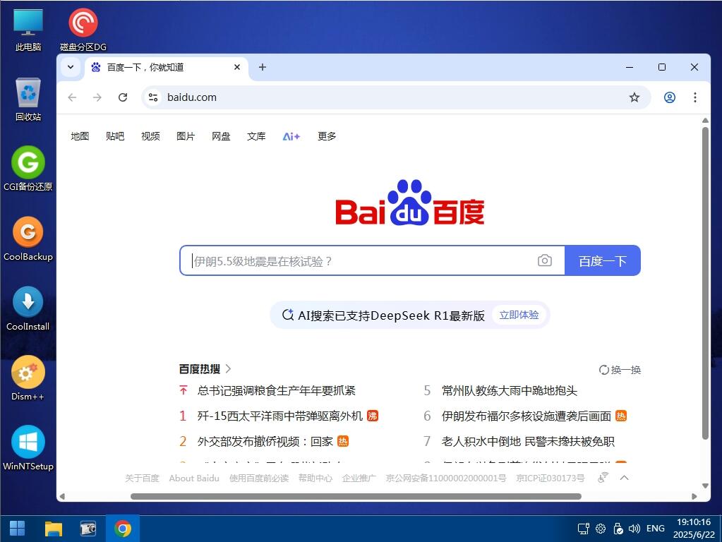722x542 pixels.
Task: Click inside the Baidu search input field
Action: [353, 260]
